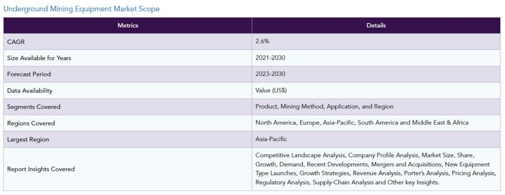Viewport: 505px width, 195px height.
Task: Click the cell listing 'North America, Europe, Asia-Pacific'
Action: [x=376, y=123]
